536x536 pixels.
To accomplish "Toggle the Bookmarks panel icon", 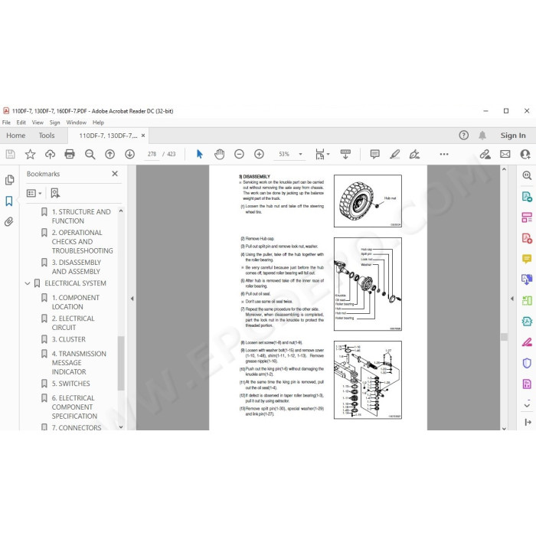I will click(x=9, y=201).
